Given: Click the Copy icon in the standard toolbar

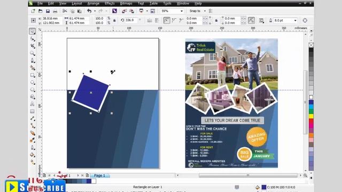Looking at the screenshot, I should 73,11.
